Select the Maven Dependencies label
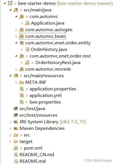This screenshot has height=165, width=116. (42, 129)
